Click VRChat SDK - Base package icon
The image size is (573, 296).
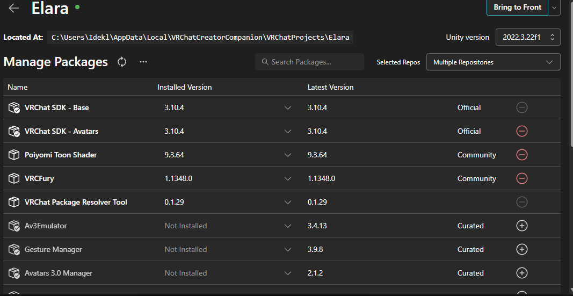pos(14,107)
